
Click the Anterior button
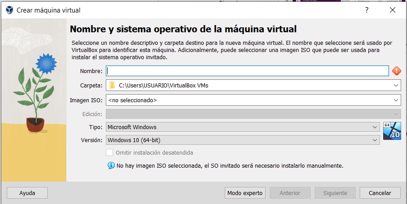[290, 193]
